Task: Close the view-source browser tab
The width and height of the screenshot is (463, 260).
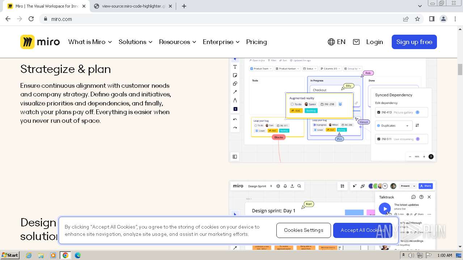Action: pos(170,6)
